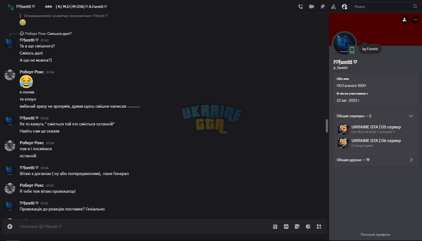The height and width of the screenshot is (241, 422).
Task: Open the gift Nitro button
Action: [x=275, y=227]
